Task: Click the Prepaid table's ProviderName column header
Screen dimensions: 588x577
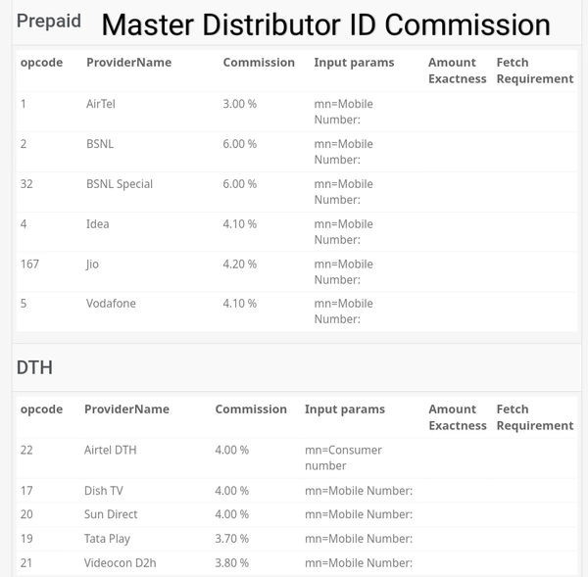Action: click(128, 63)
